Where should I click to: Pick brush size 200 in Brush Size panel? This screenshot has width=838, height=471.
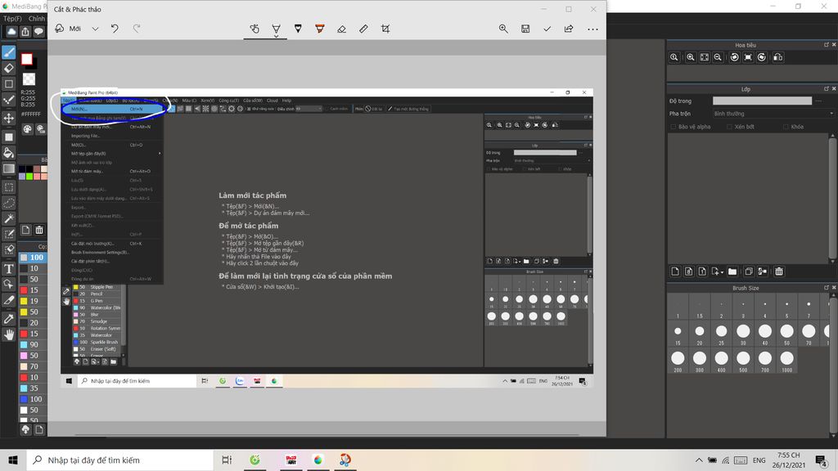pos(678,361)
